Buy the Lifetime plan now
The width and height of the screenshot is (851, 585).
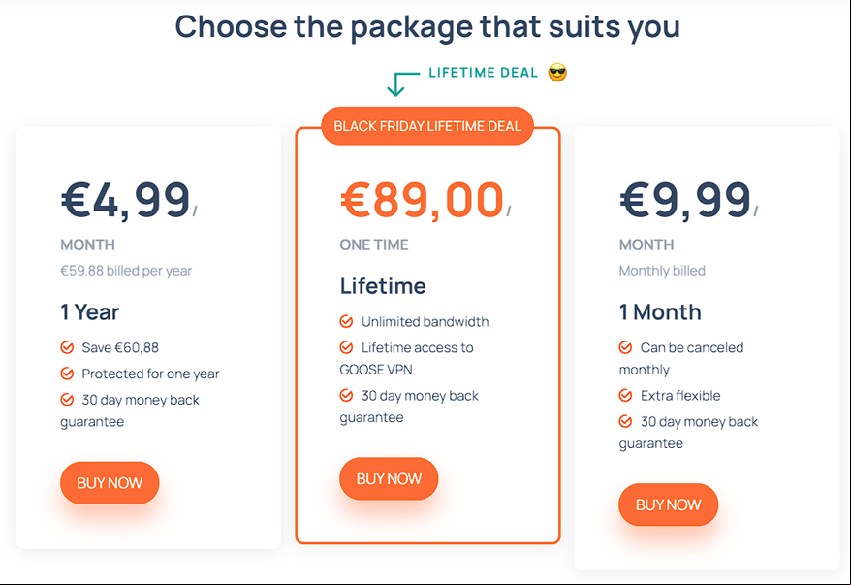click(x=389, y=478)
